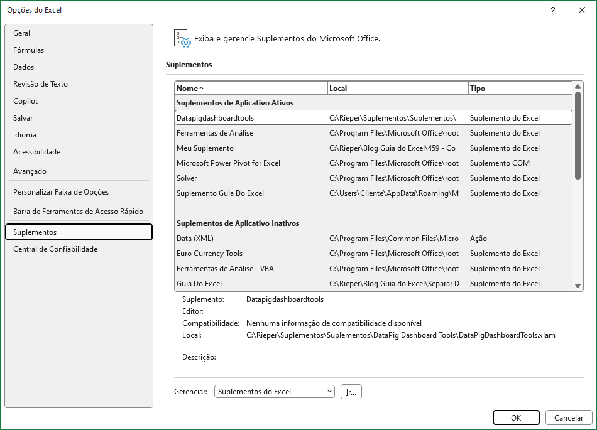597x430 pixels.
Task: Confirm with the OK button
Action: [x=515, y=417]
